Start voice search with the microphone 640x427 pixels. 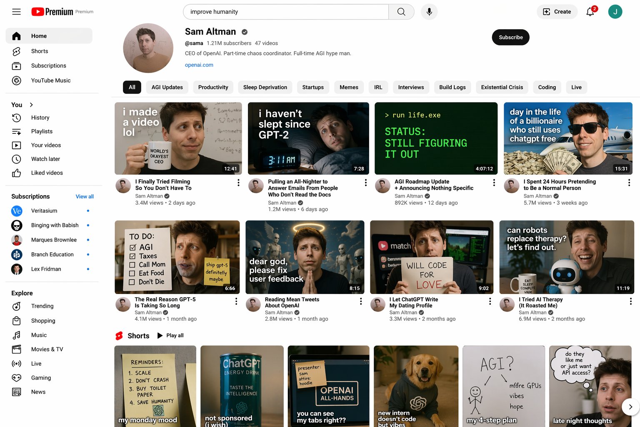429,12
